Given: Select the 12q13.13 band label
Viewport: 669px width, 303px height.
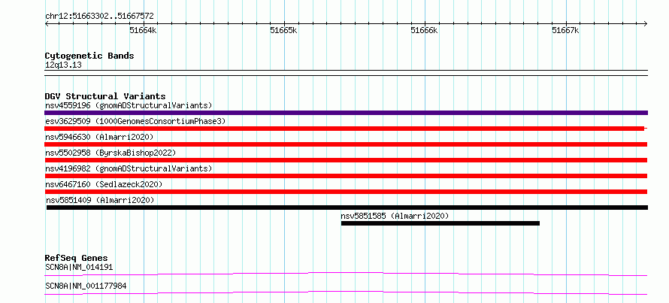Looking at the screenshot, I should tap(63, 65).
